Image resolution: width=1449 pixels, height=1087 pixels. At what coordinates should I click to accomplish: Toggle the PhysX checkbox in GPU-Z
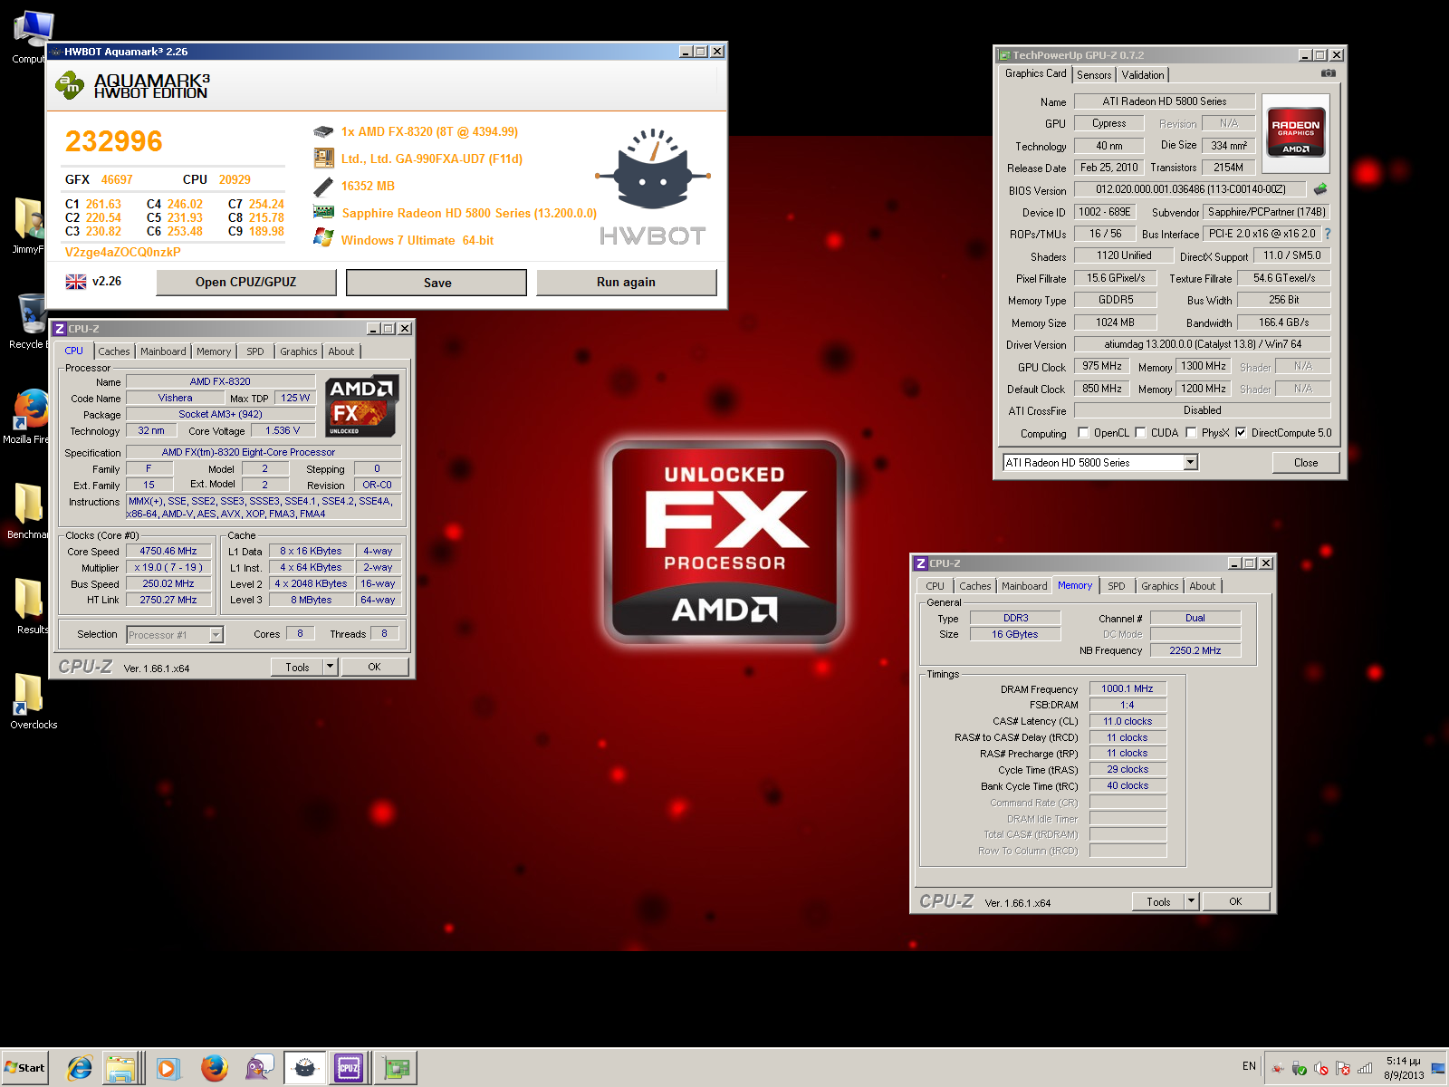point(1191,433)
